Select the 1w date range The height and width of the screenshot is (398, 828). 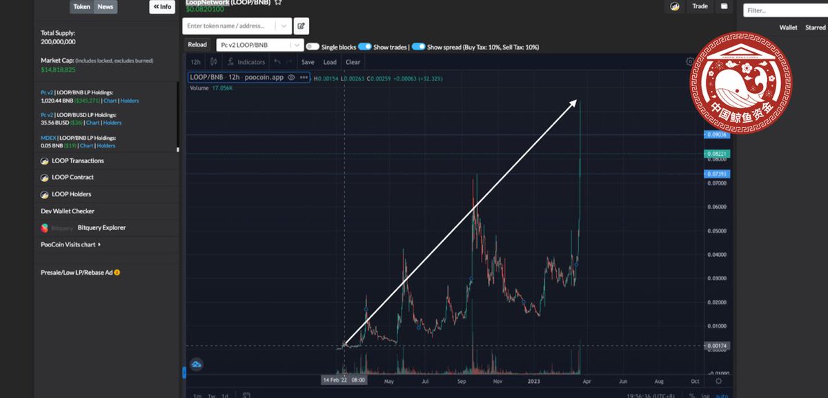click(x=212, y=395)
